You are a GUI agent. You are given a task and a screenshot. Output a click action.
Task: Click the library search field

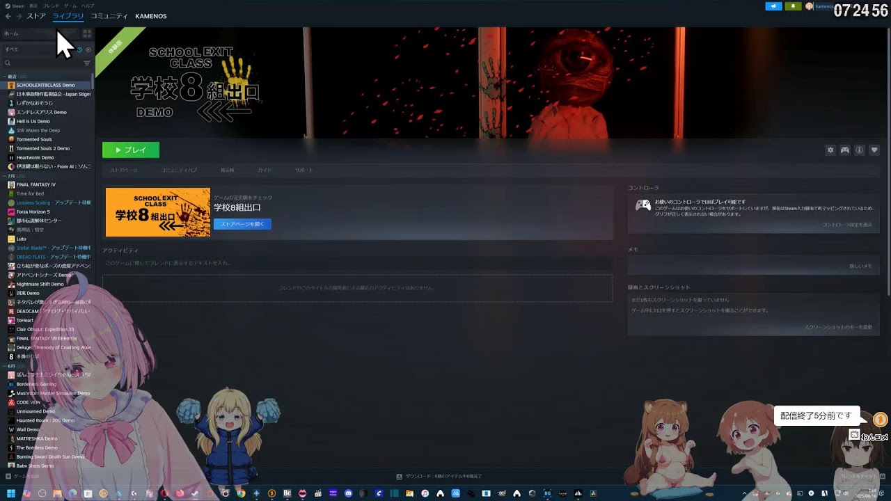(x=42, y=63)
